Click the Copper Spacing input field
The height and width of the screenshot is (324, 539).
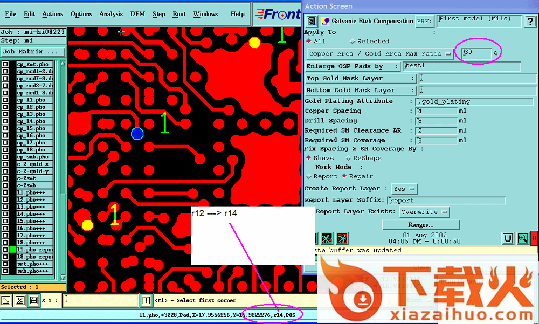pyautogui.click(x=436, y=112)
